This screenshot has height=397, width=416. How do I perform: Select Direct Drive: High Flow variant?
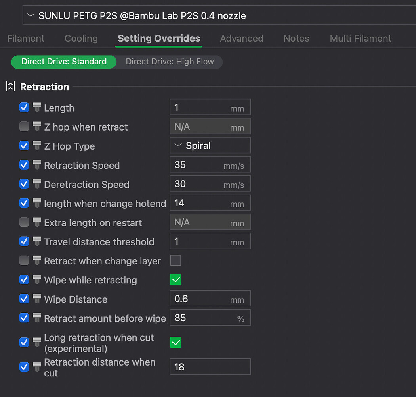click(170, 62)
